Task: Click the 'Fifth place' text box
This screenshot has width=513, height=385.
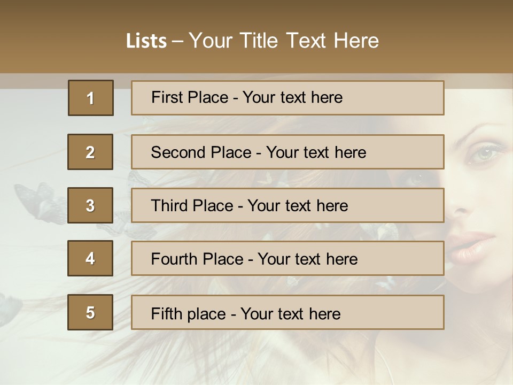Action: click(287, 312)
